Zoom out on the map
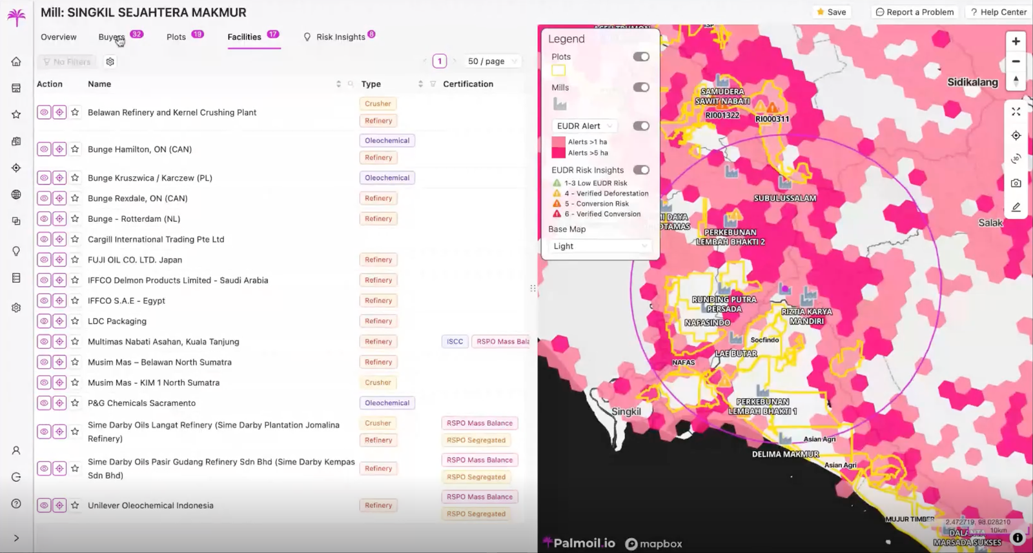1033x553 pixels. pos(1016,61)
